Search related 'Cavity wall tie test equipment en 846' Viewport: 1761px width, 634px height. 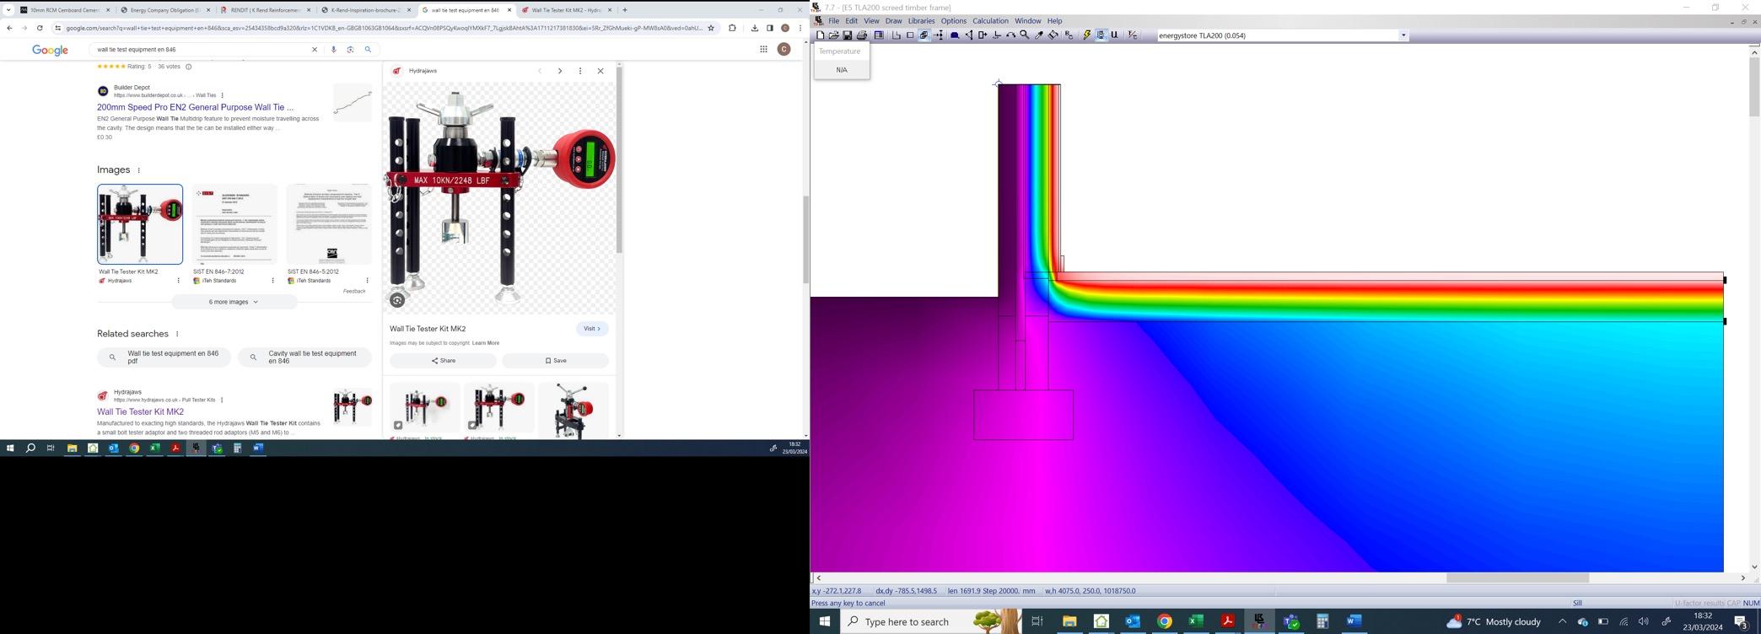[305, 357]
